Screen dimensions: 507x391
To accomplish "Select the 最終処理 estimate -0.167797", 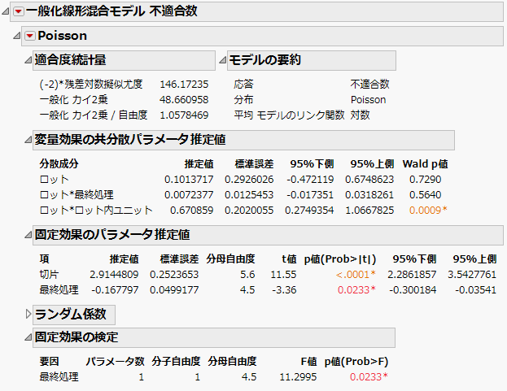I will coord(115,290).
